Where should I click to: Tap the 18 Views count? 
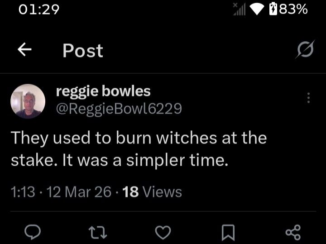152,192
